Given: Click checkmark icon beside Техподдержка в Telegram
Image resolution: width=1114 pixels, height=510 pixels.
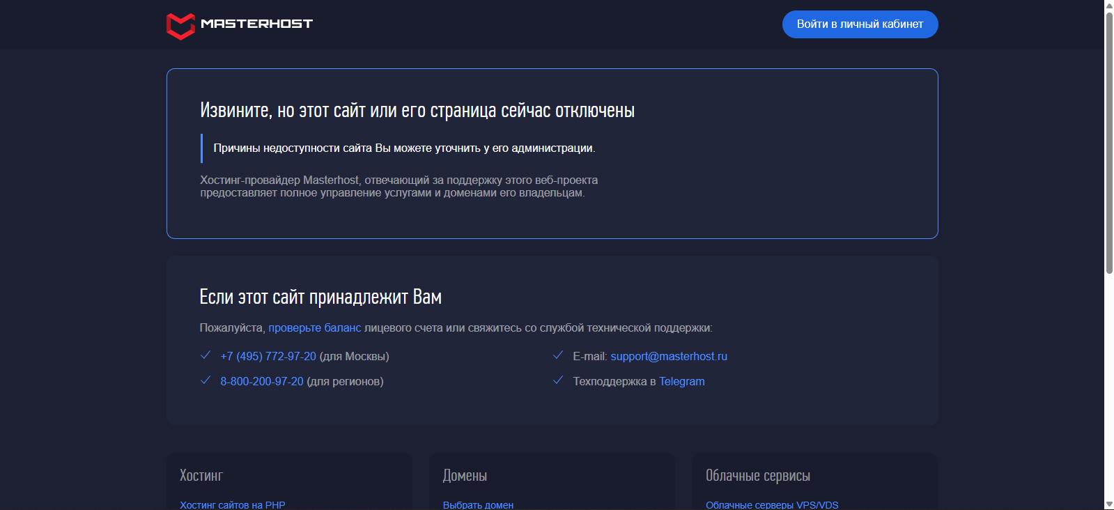Looking at the screenshot, I should 558,380.
